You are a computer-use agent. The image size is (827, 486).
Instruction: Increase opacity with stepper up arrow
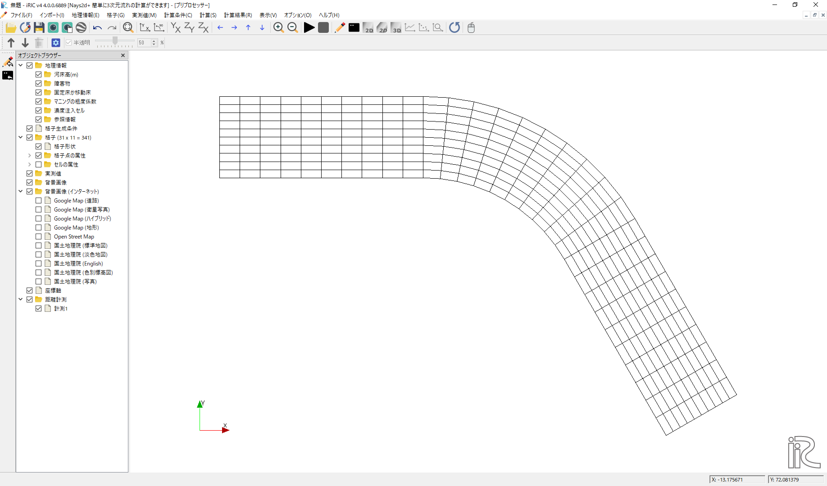point(154,41)
